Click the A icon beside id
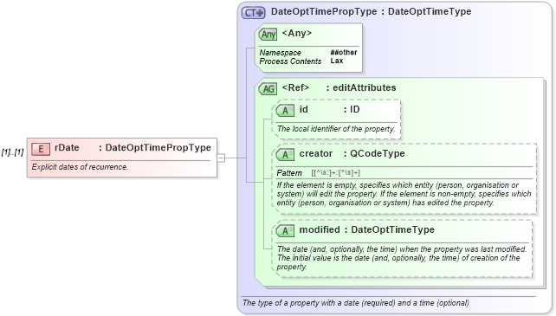556x316 pixels. click(285, 111)
